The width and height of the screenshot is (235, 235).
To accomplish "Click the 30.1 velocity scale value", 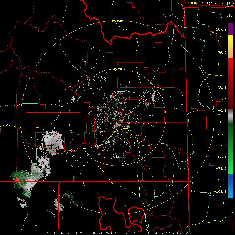I will (222, 87).
